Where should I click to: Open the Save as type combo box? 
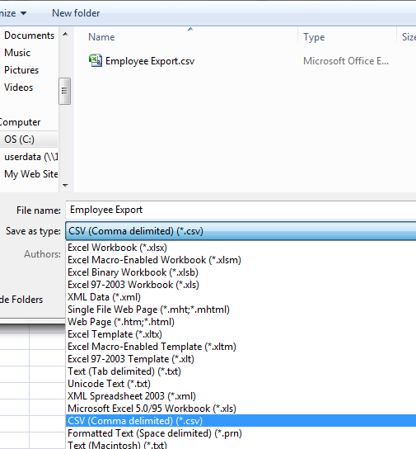(x=241, y=231)
